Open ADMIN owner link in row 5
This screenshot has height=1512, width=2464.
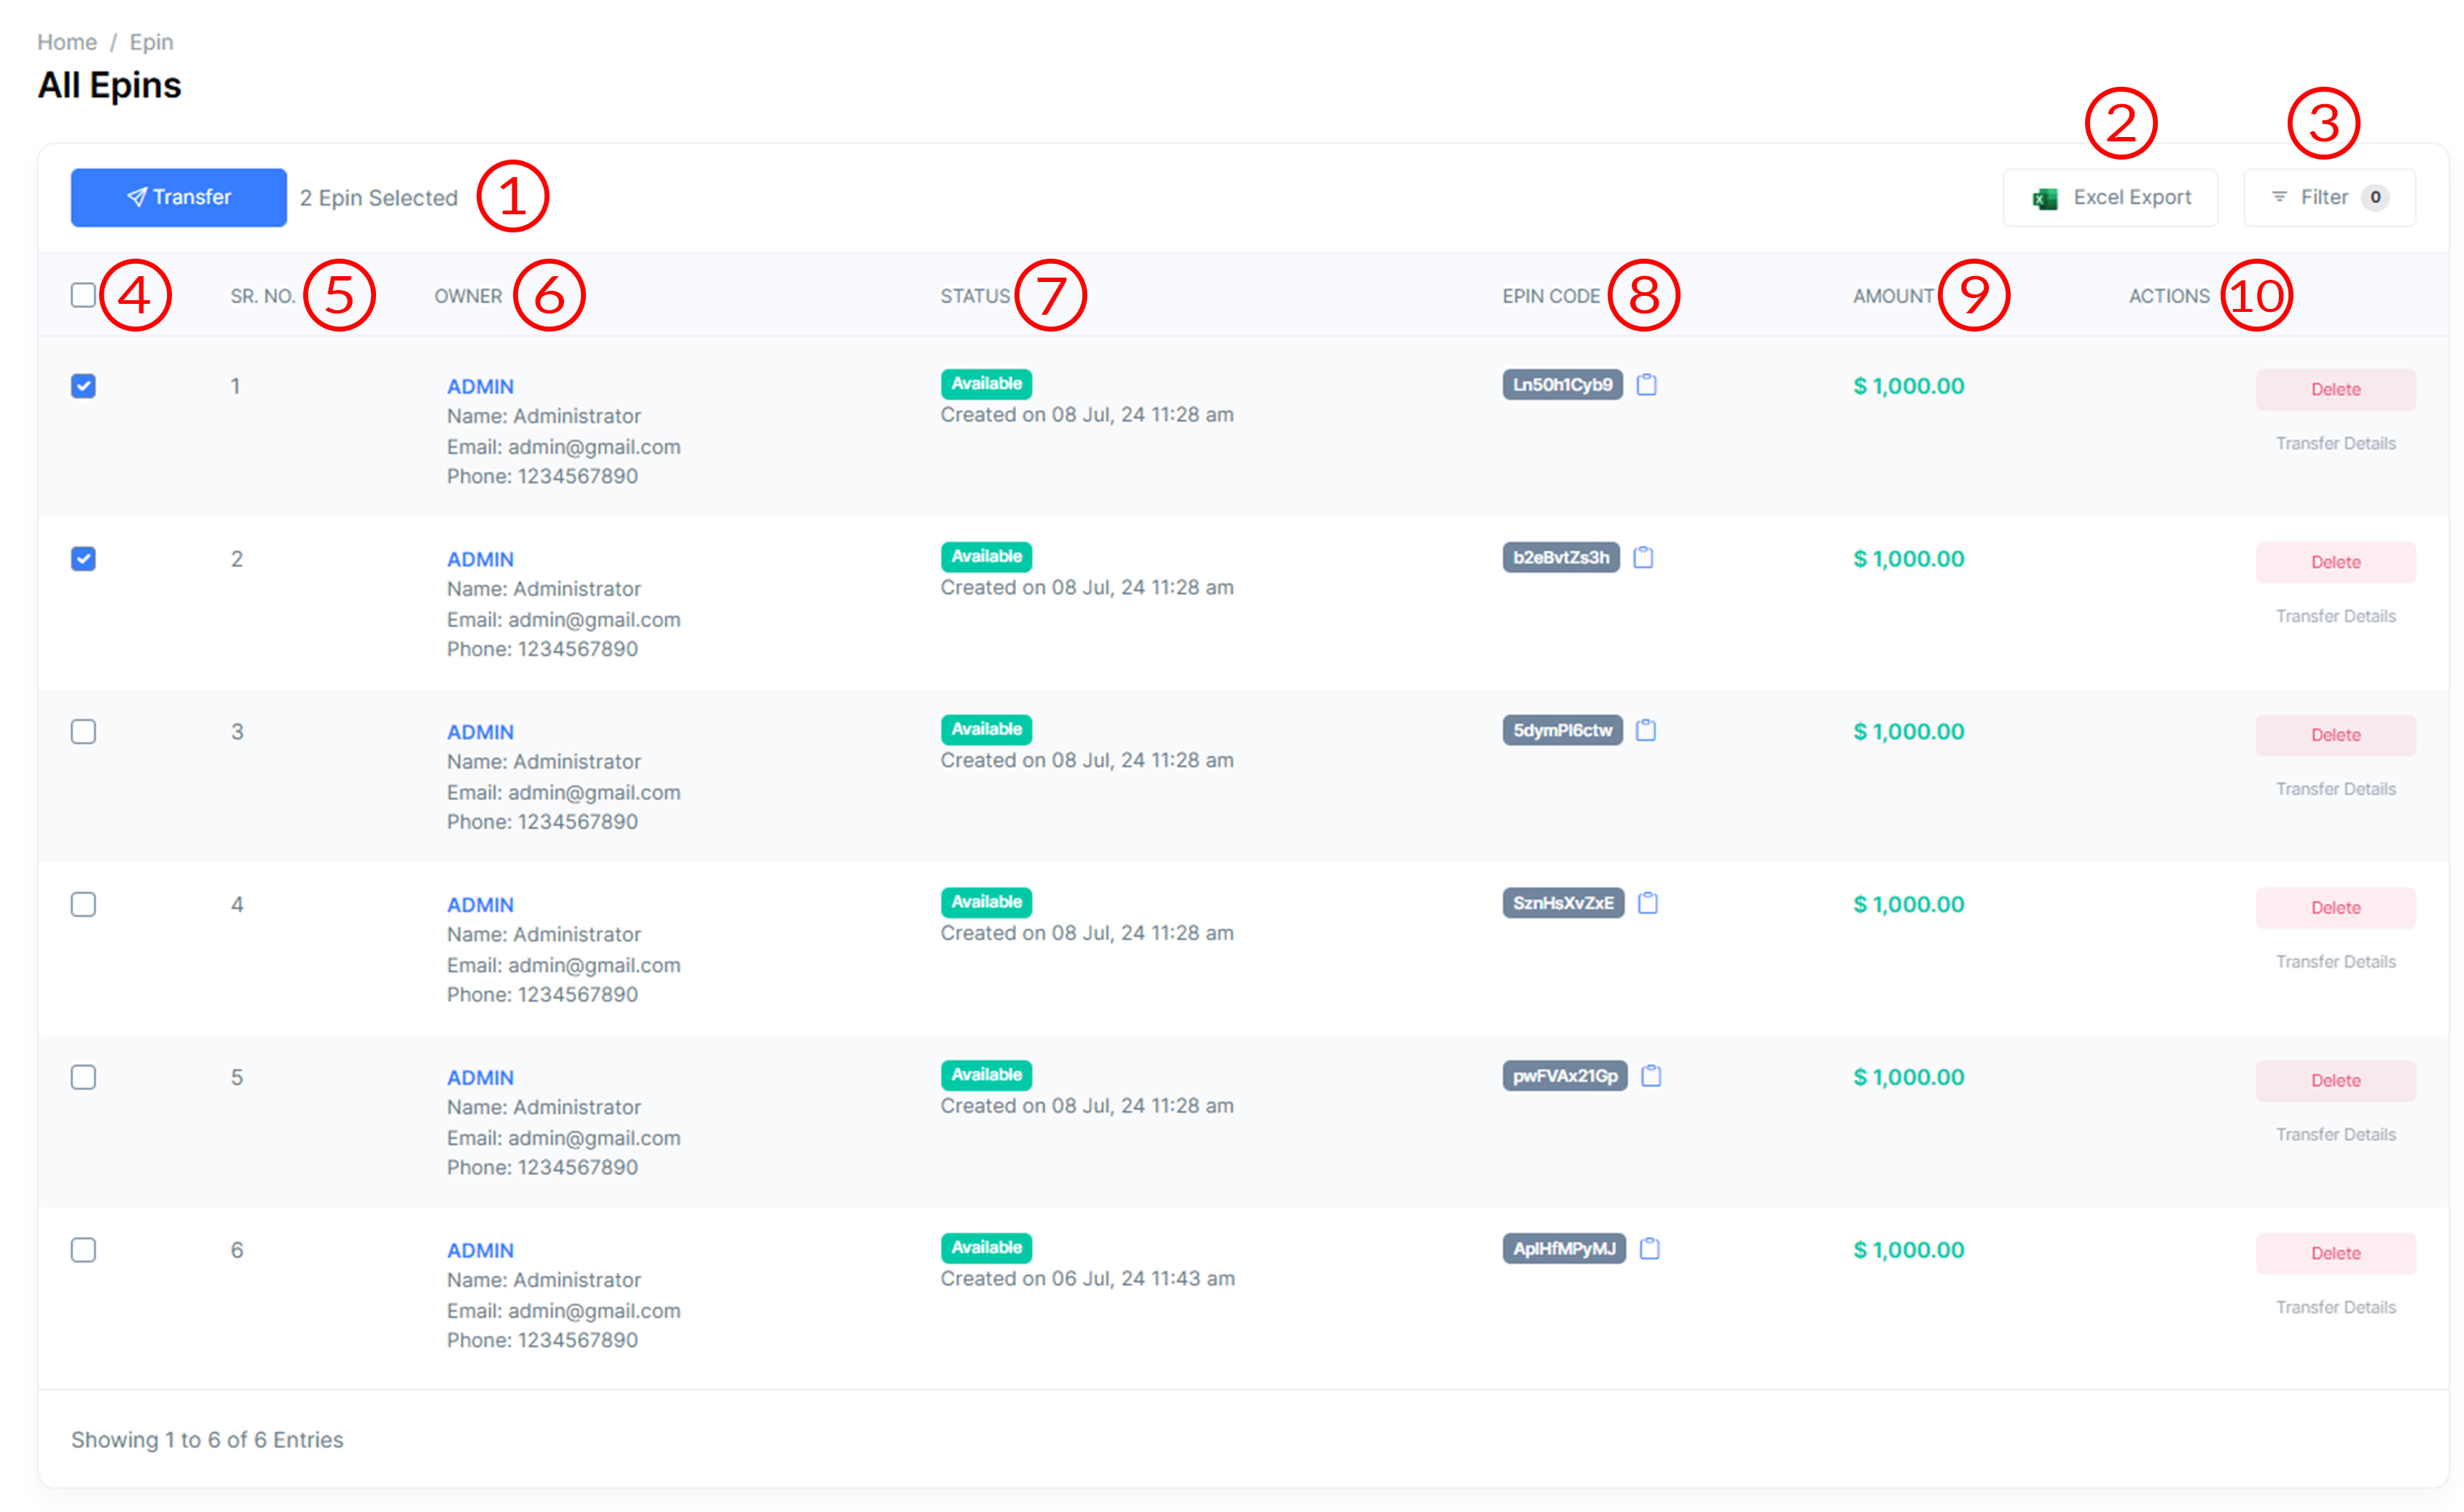(x=480, y=1078)
